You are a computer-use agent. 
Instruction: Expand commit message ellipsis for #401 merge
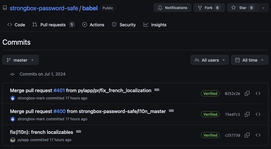tap(157, 90)
